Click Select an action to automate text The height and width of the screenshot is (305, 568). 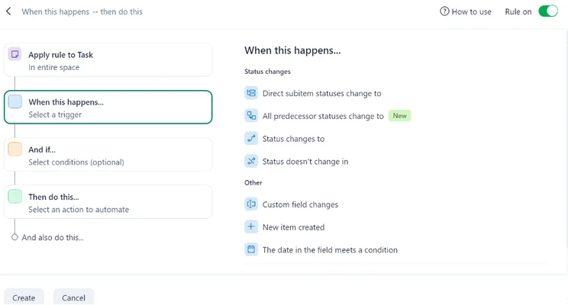[79, 210]
